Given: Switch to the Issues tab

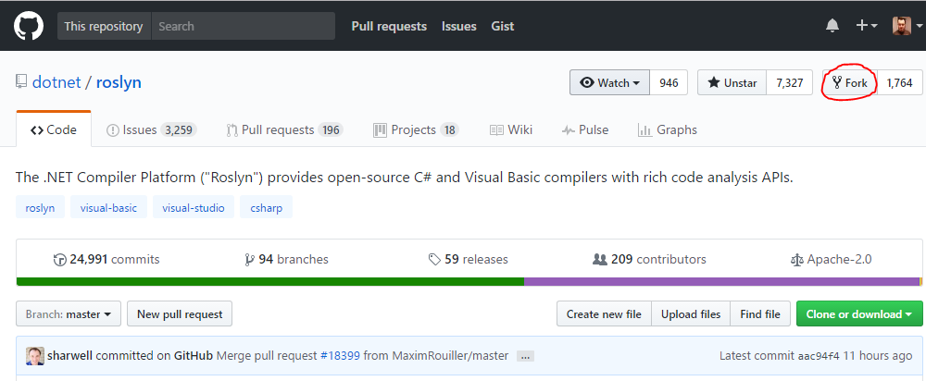Looking at the screenshot, I should (151, 129).
